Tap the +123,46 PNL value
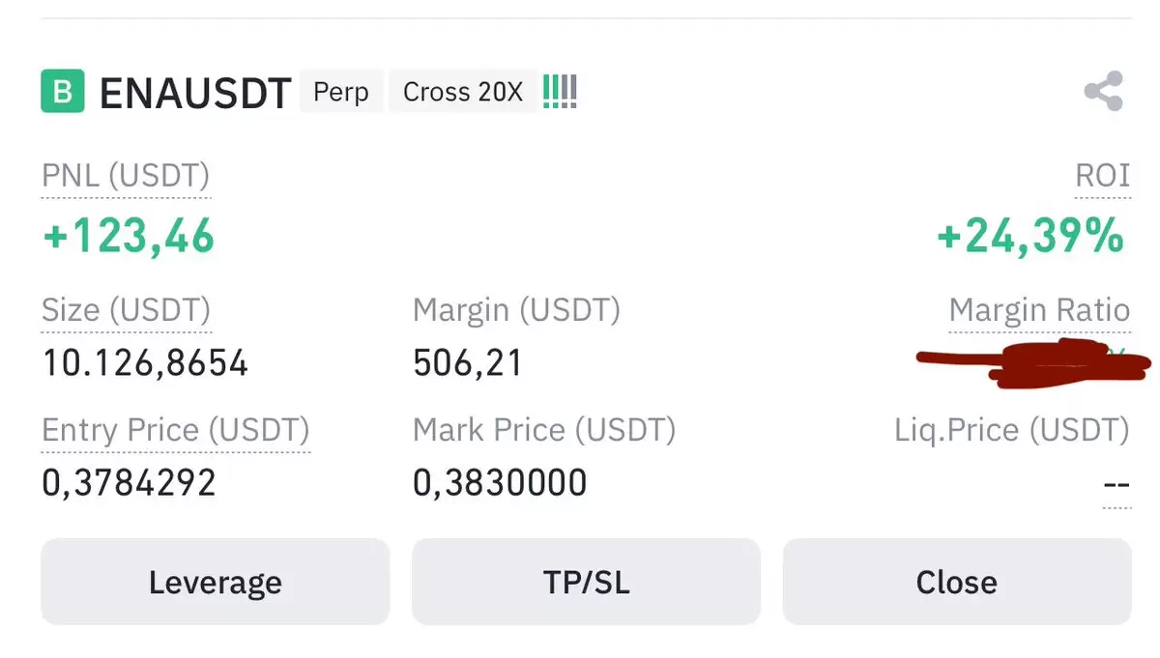This screenshot has height=658, width=1160. [x=129, y=236]
